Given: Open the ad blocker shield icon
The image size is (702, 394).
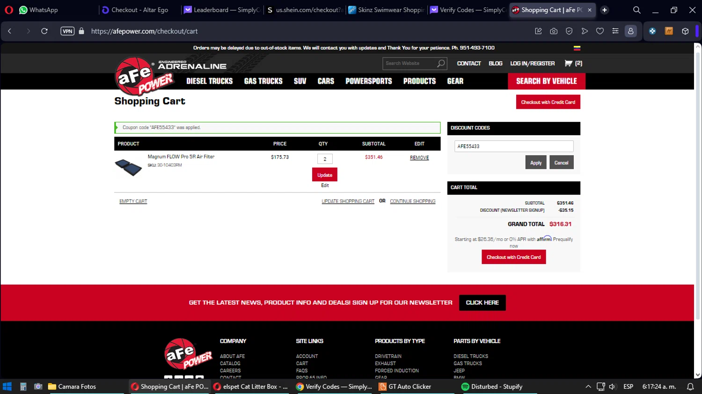Looking at the screenshot, I should (569, 31).
